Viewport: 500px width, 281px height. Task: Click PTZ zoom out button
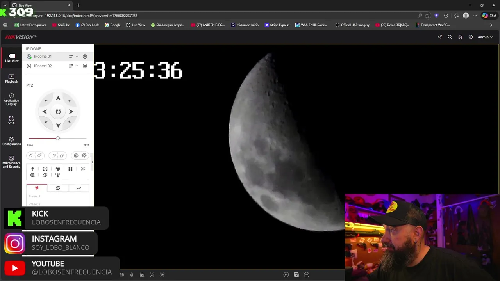31,155
